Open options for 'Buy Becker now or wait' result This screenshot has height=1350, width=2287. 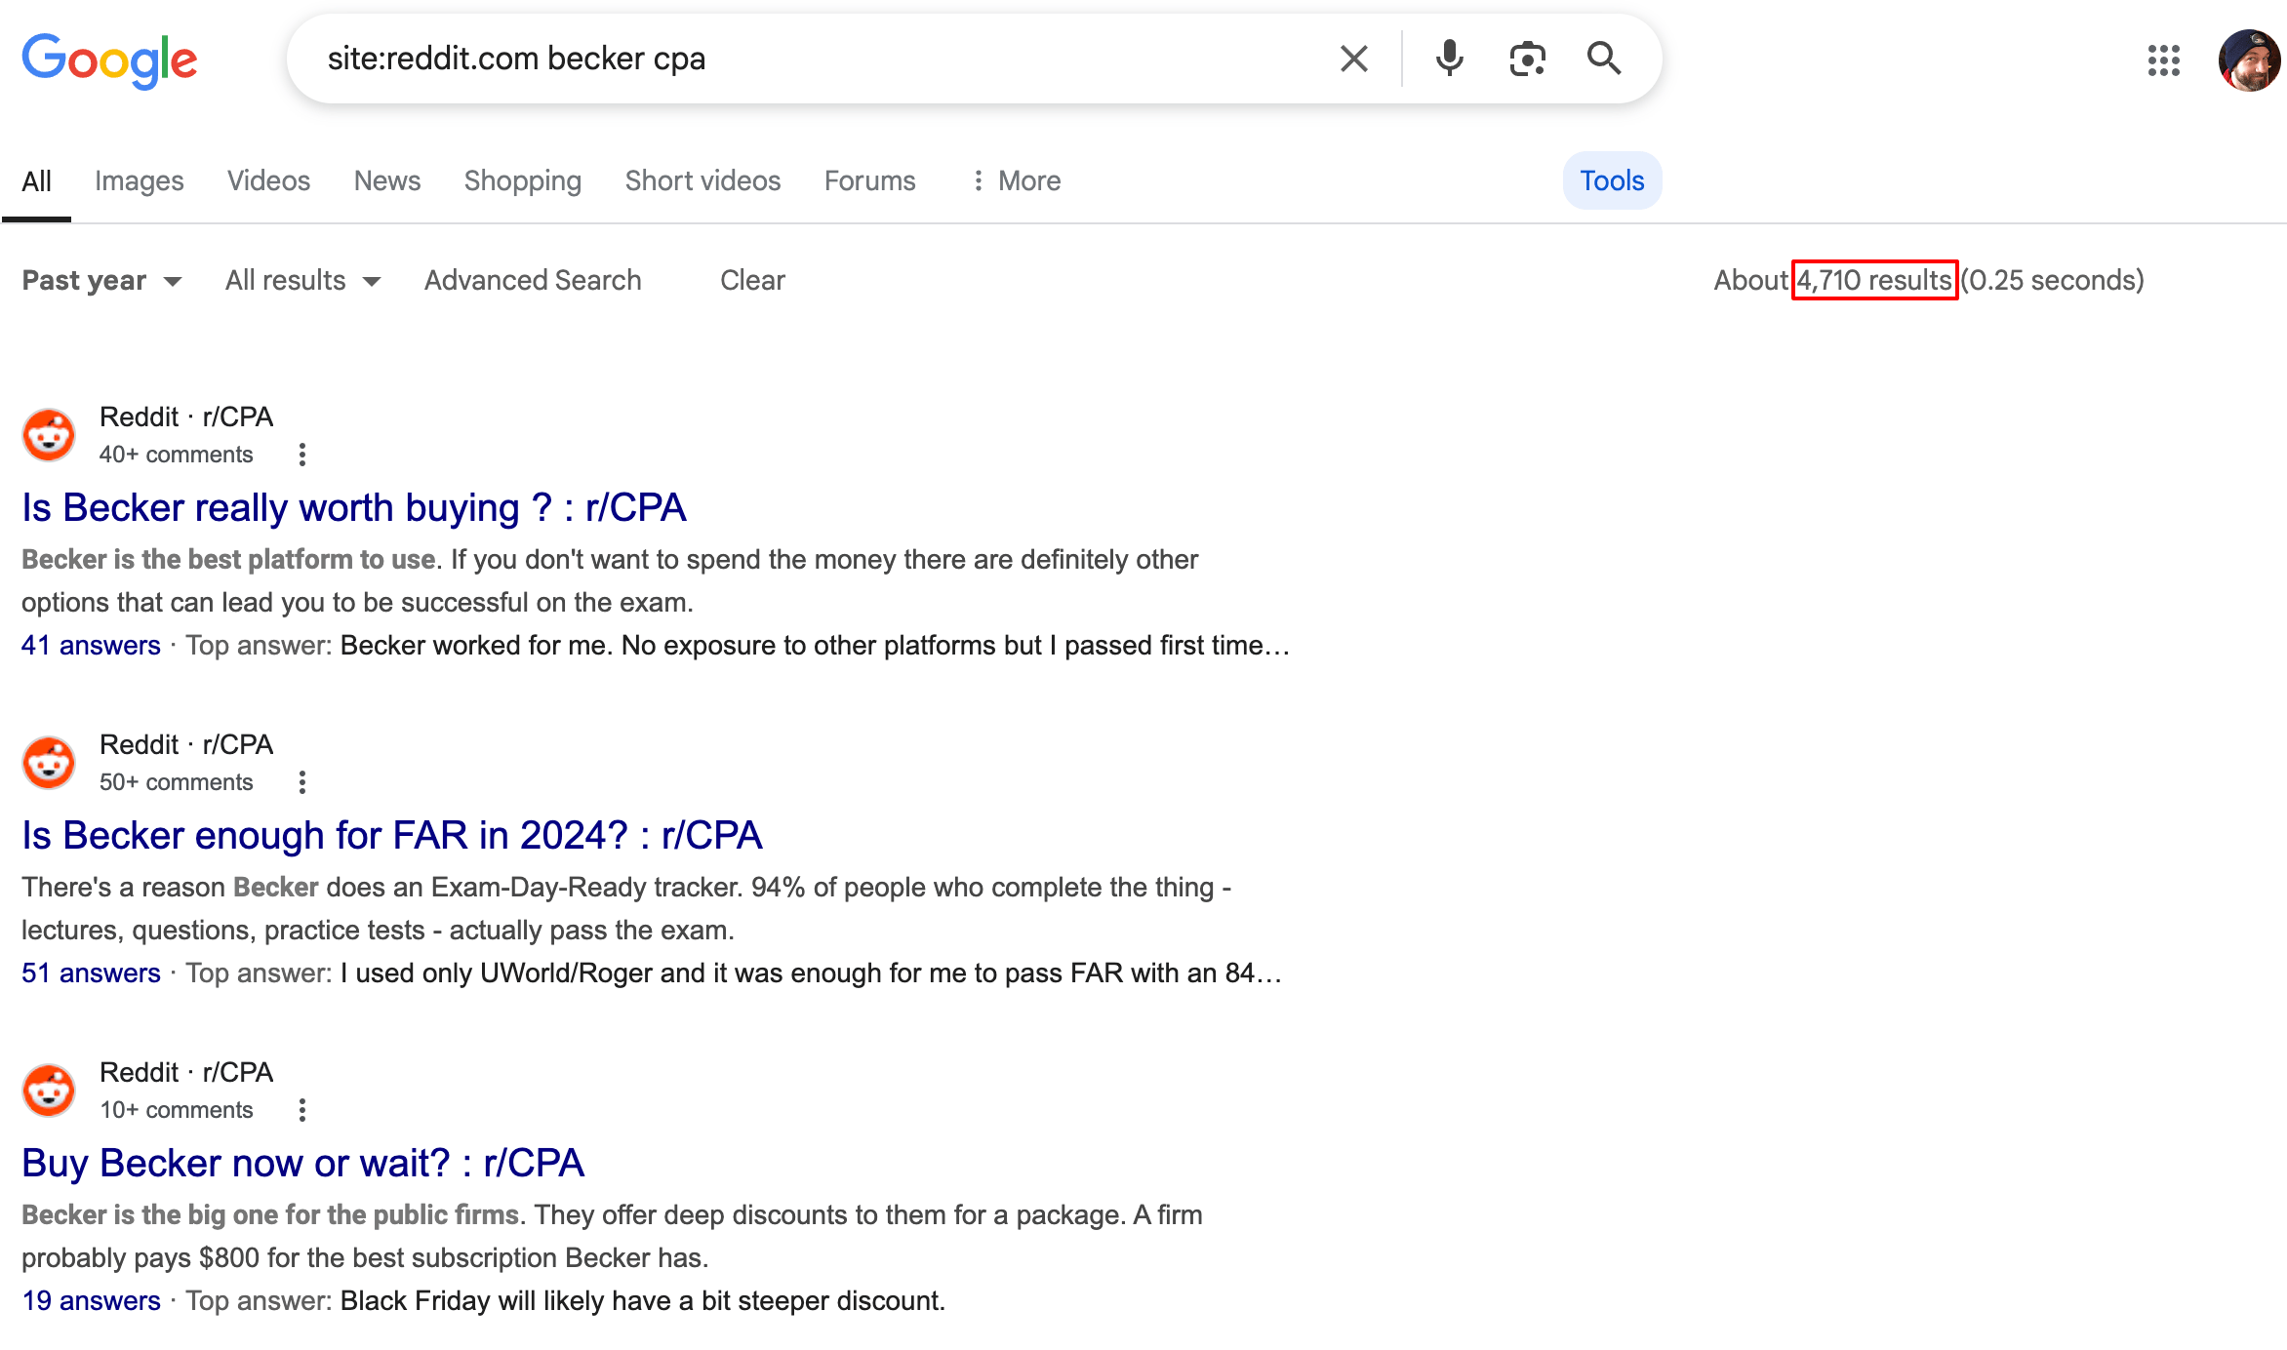(302, 1110)
